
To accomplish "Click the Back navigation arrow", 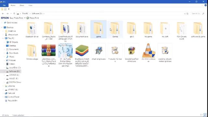I will 3,14.
